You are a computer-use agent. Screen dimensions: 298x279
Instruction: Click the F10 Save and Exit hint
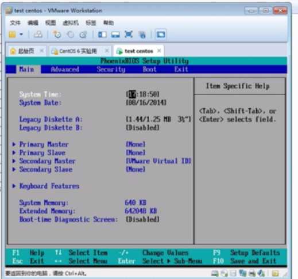[x=244, y=261]
